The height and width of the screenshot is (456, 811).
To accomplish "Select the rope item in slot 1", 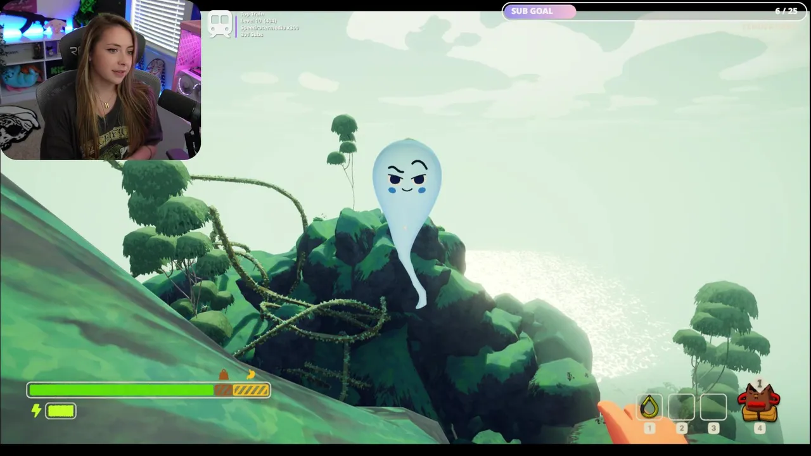I will click(x=649, y=407).
